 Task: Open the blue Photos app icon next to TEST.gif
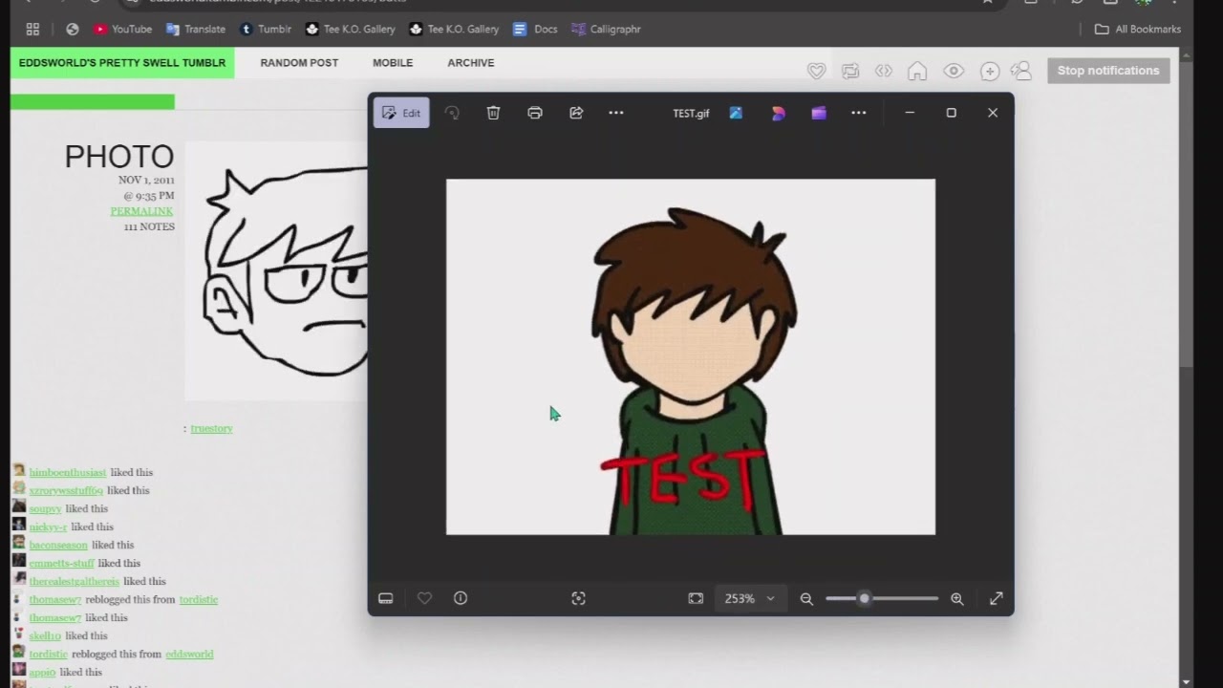click(736, 113)
